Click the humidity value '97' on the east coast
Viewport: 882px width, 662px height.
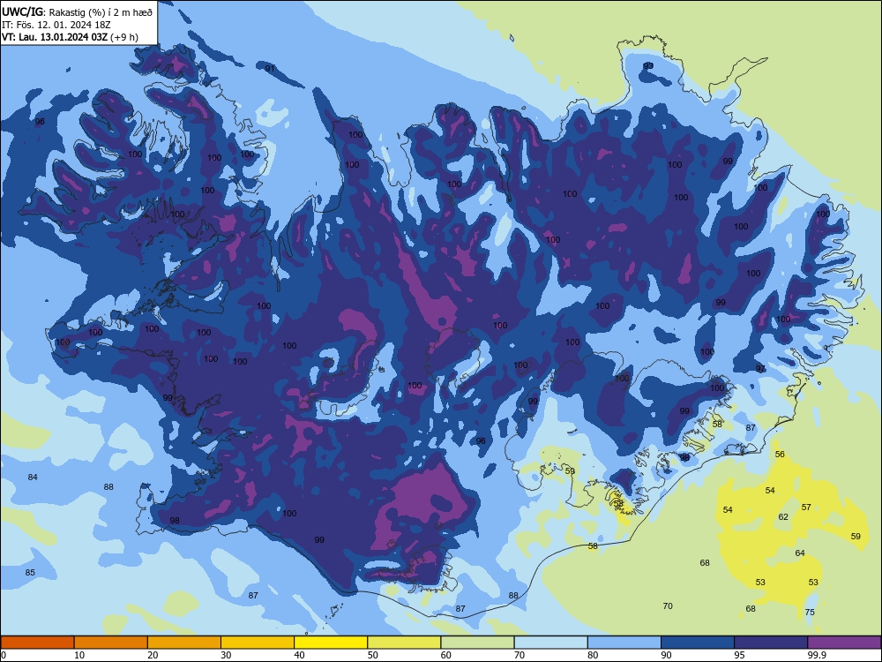[760, 369]
